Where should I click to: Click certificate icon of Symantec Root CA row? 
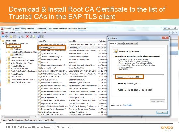click(x=40, y=68)
